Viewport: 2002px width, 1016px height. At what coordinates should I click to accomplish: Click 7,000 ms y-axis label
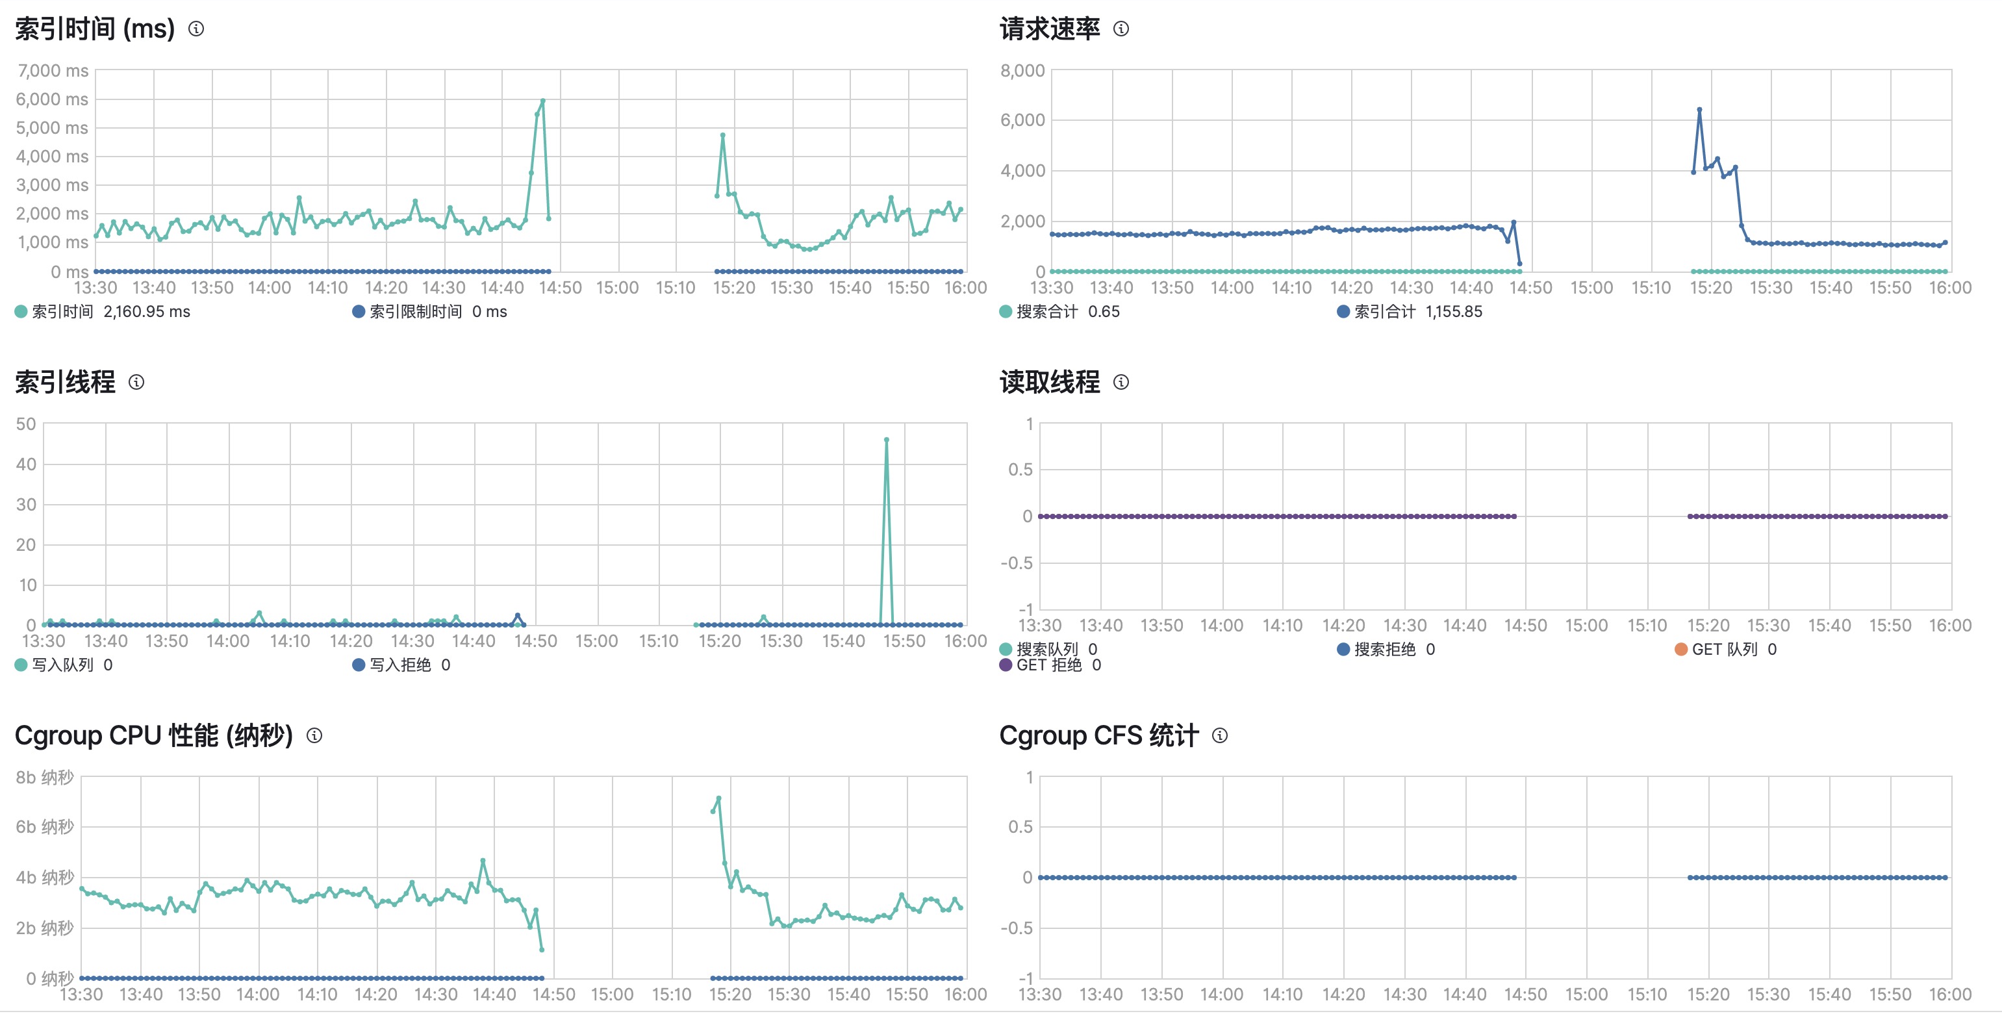pyautogui.click(x=53, y=71)
